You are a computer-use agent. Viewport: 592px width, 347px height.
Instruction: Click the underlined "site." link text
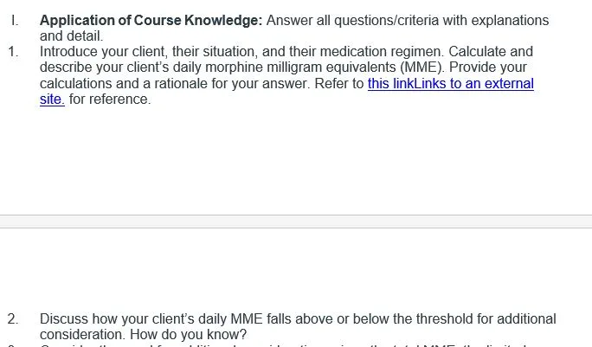(52, 100)
